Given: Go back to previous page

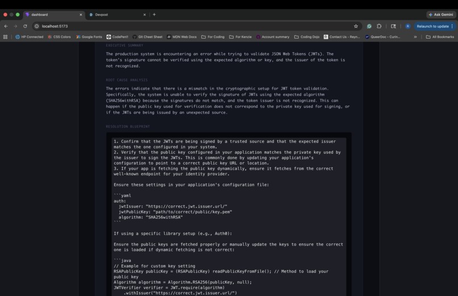Looking at the screenshot, I should click(x=6, y=26).
